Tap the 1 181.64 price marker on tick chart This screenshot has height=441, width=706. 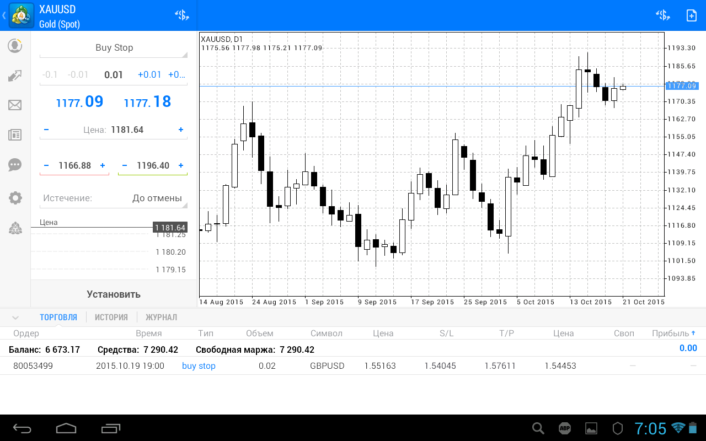click(170, 228)
